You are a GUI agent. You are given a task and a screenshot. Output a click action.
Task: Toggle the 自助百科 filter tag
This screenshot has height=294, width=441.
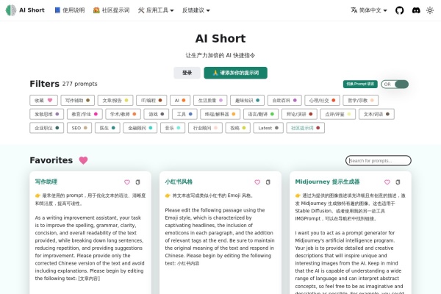pos(284,101)
